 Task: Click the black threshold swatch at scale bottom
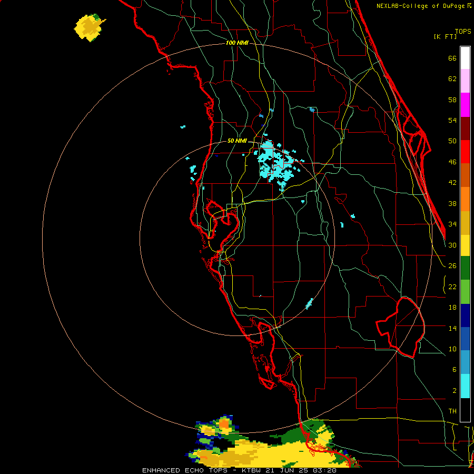pos(465,410)
